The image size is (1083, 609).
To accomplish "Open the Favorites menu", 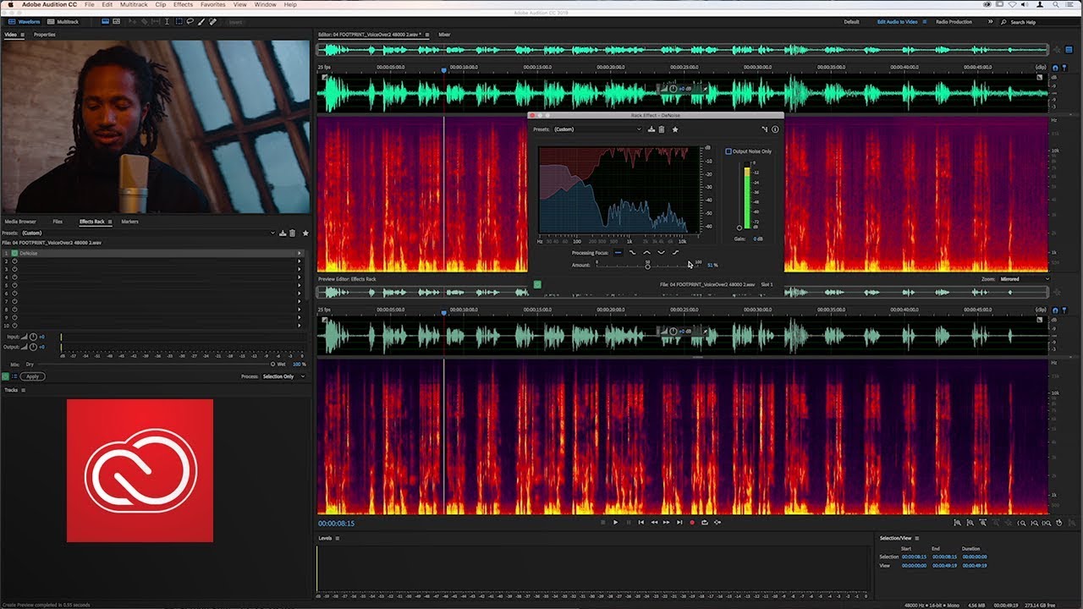I will tap(213, 5).
